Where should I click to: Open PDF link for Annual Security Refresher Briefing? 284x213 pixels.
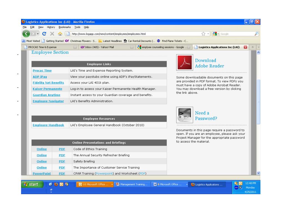coord(62,155)
